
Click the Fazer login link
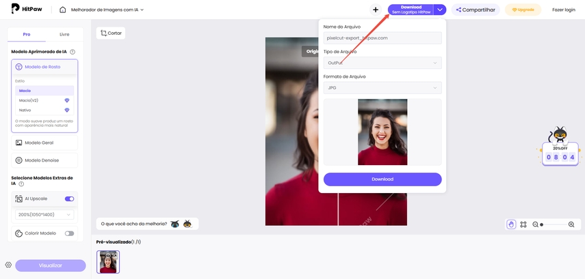[x=563, y=10]
